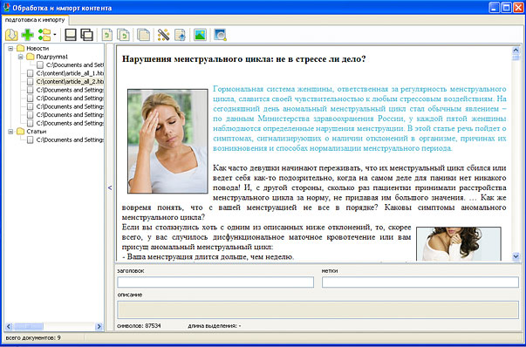Image resolution: width=526 pixels, height=347 pixels.
Task: Click the open folder import icon
Action: tap(11, 35)
